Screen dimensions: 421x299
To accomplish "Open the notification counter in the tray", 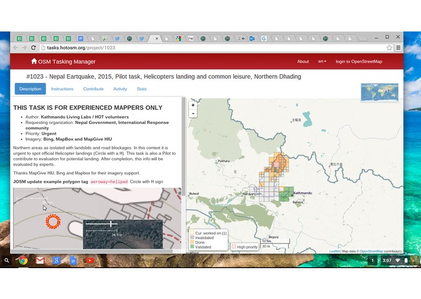I will pos(373,260).
